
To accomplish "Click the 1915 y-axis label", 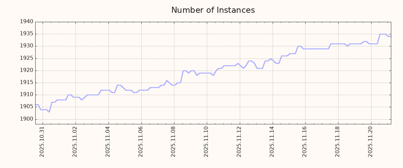I will coord(27,83).
